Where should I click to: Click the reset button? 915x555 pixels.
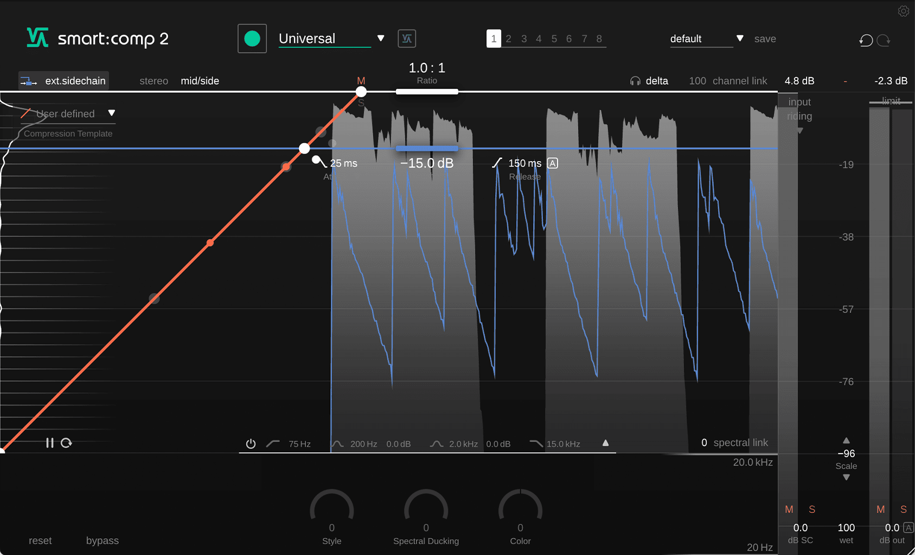click(x=40, y=541)
